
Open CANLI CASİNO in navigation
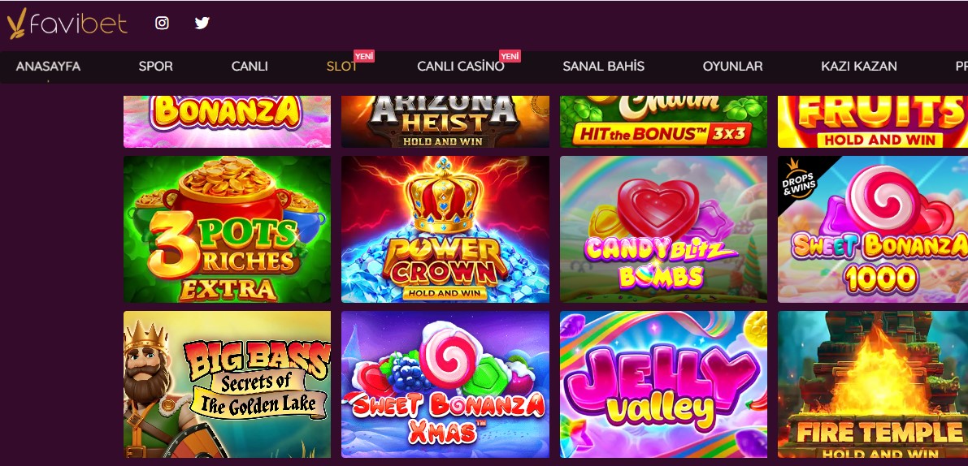pyautogui.click(x=461, y=67)
